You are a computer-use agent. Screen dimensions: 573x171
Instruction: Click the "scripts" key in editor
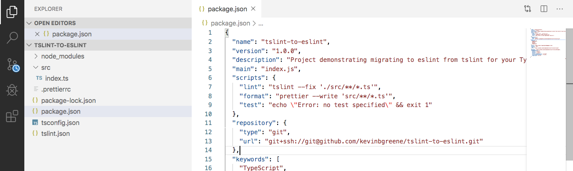(248, 78)
